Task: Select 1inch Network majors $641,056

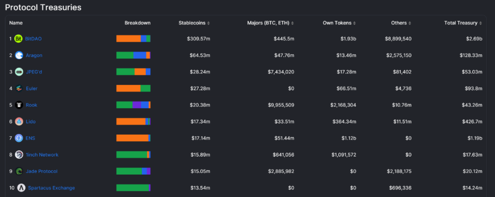Action: pos(283,155)
